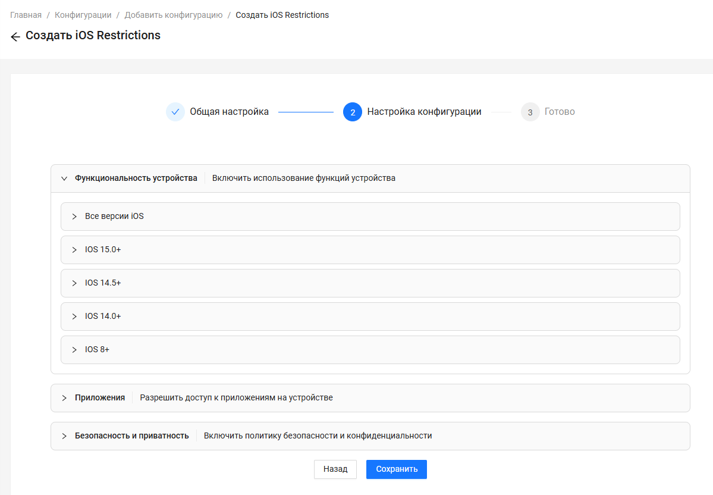713x495 pixels.
Task: Expand the IOS 15.0+ panel
Action: [74, 250]
